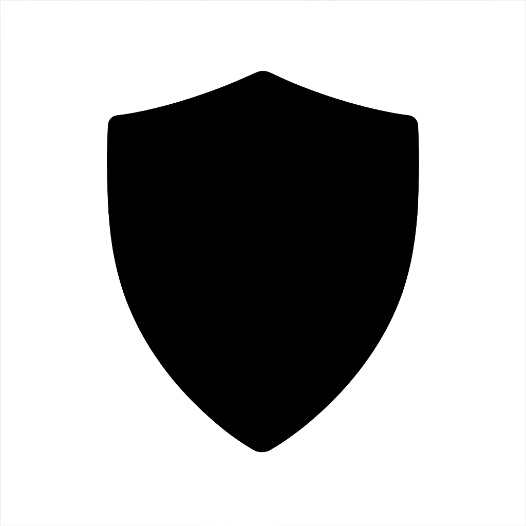Click white area below the shield tip

(x=262, y=489)
